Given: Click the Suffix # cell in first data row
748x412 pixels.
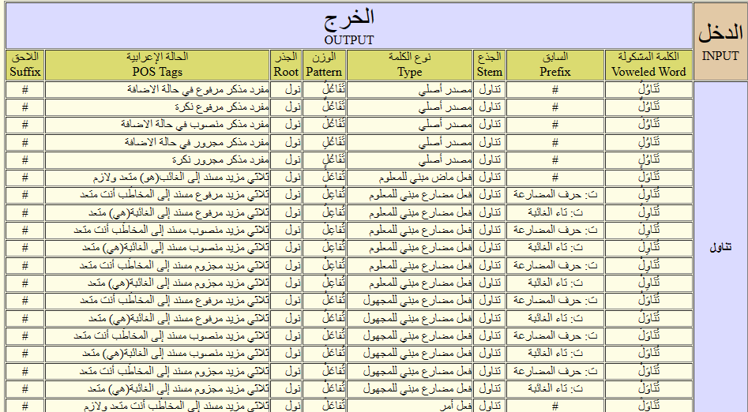Looking at the screenshot, I should [24, 90].
